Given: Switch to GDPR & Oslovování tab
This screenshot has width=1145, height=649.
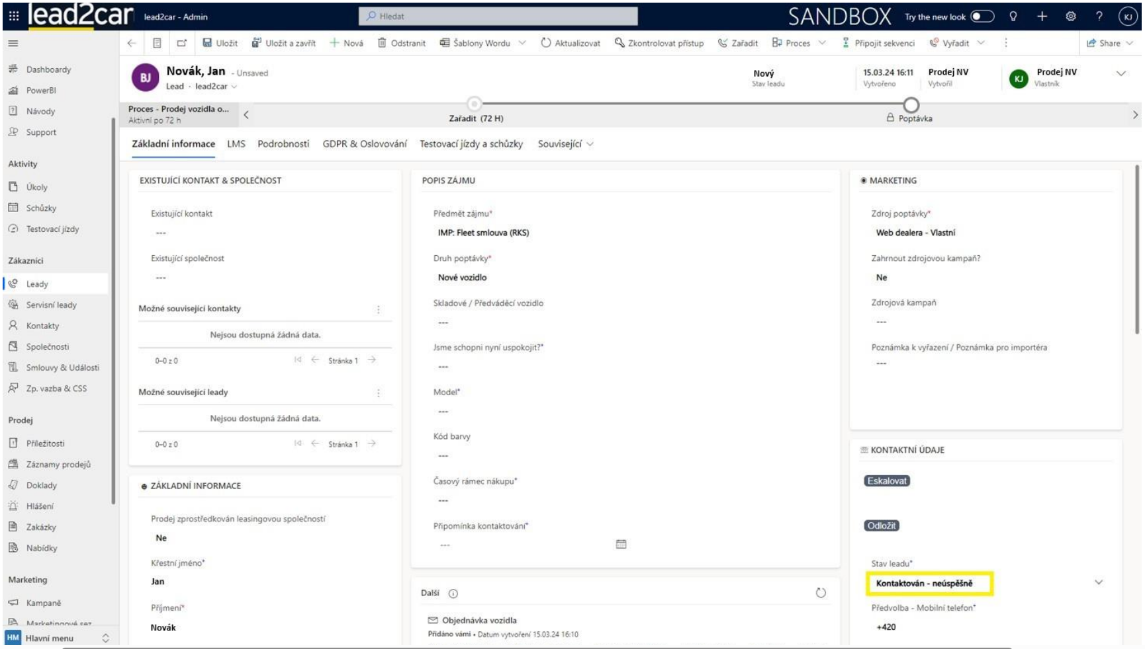Looking at the screenshot, I should pyautogui.click(x=364, y=144).
